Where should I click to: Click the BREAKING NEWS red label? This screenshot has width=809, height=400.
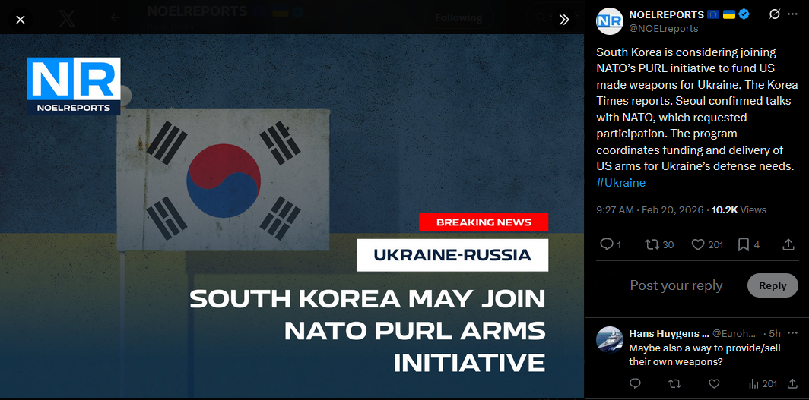point(484,222)
